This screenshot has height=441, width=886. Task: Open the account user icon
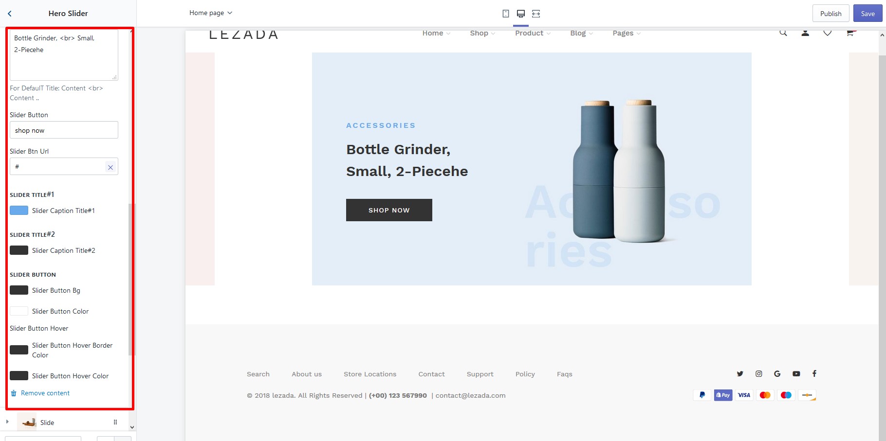pos(805,33)
